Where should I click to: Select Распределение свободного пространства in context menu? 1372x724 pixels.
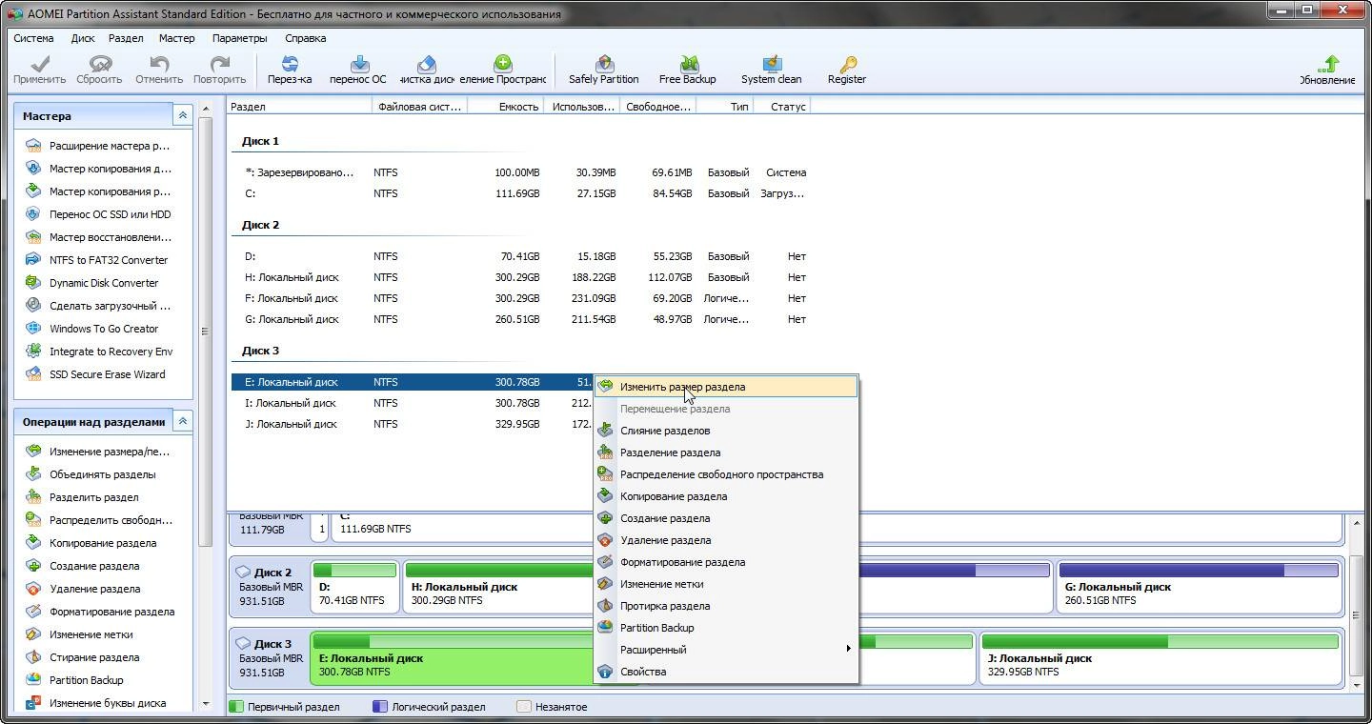(x=725, y=474)
